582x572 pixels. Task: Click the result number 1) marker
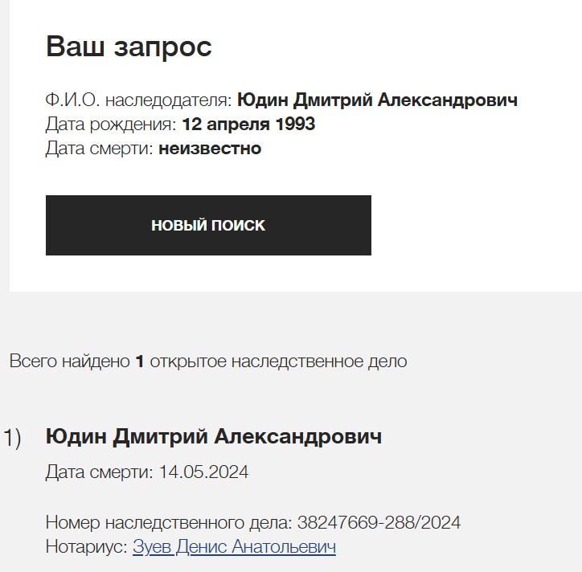click(x=14, y=438)
